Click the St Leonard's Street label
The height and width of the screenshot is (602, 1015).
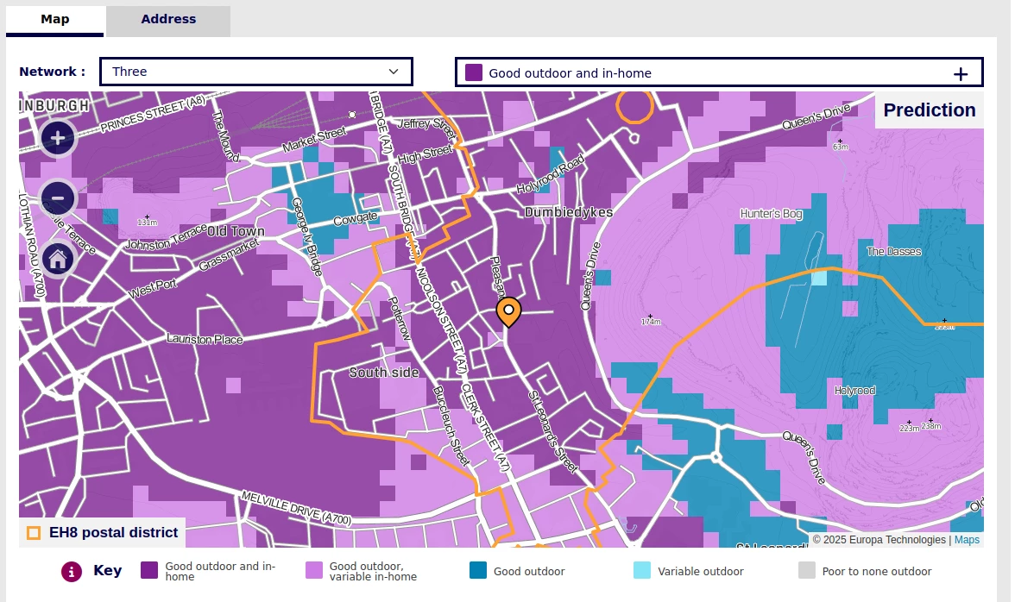click(552, 431)
